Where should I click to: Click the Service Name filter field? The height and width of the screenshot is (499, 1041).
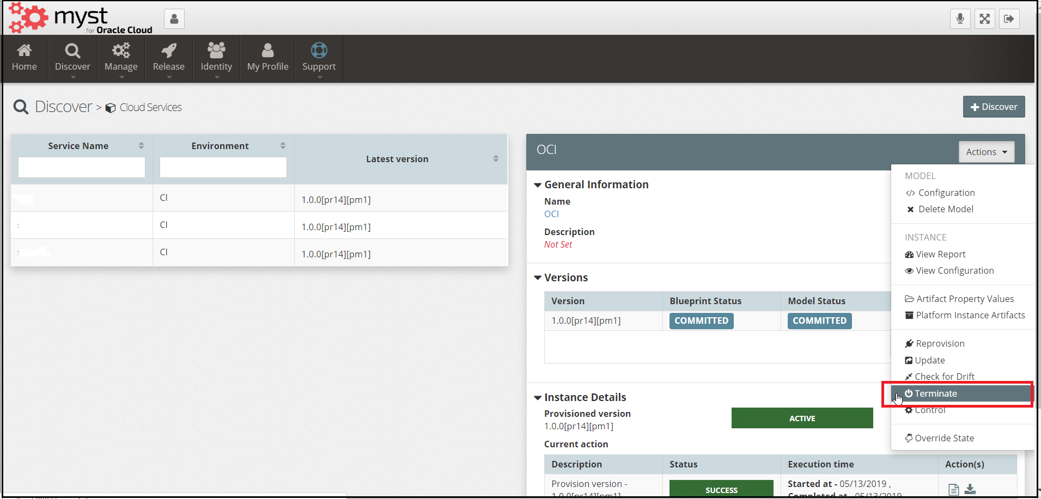82,167
